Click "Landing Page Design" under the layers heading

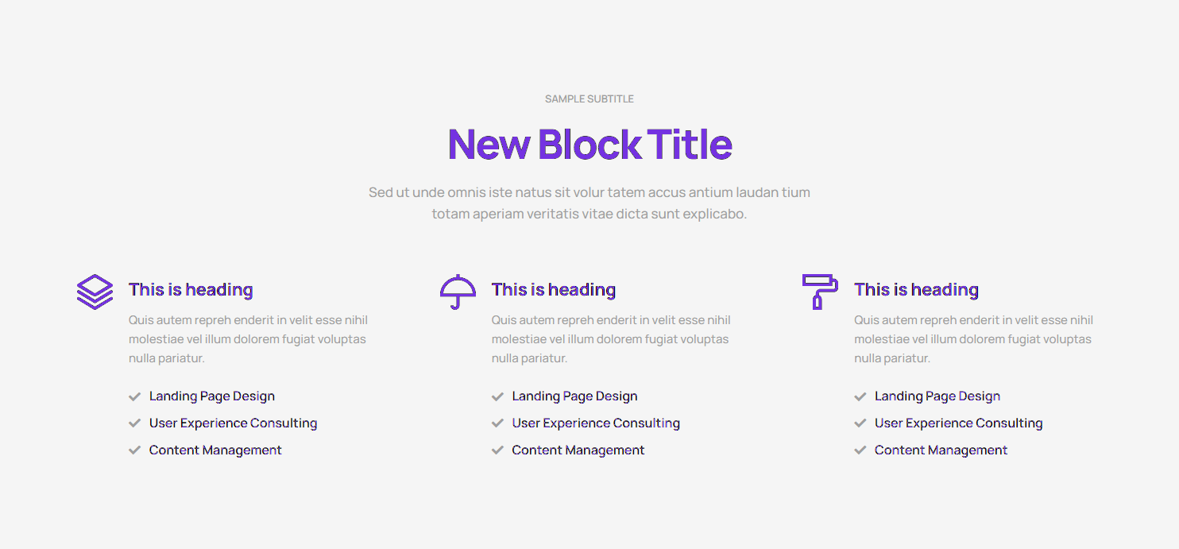[x=212, y=396]
